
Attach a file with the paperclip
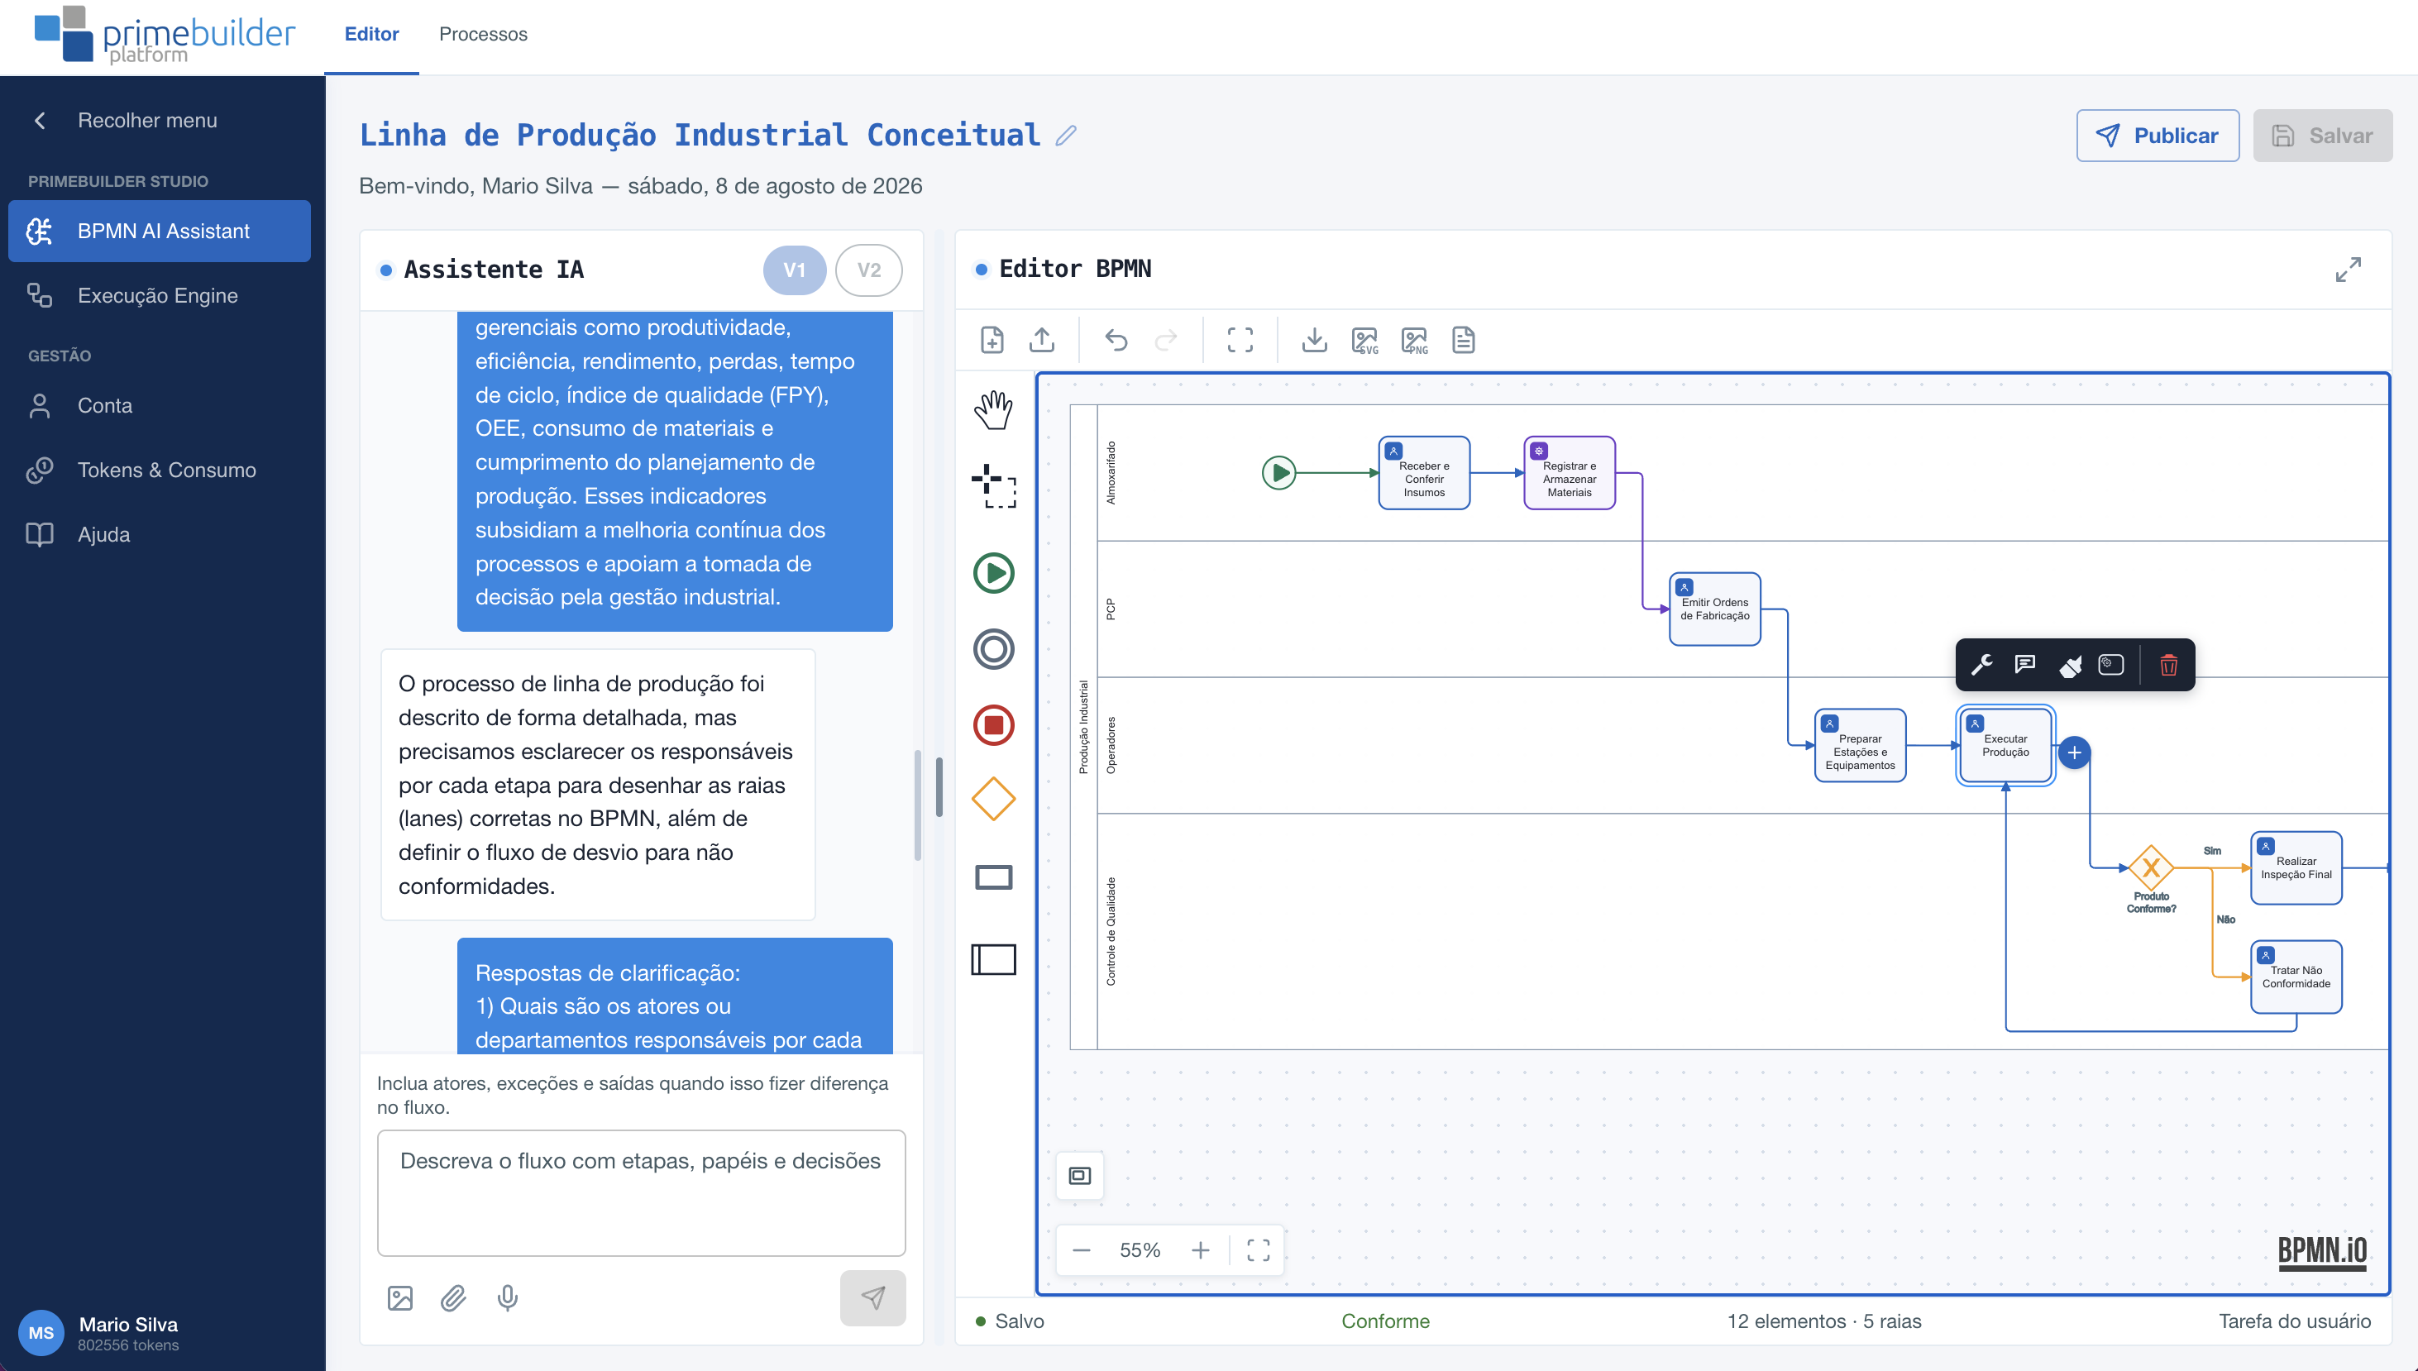pyautogui.click(x=453, y=1298)
